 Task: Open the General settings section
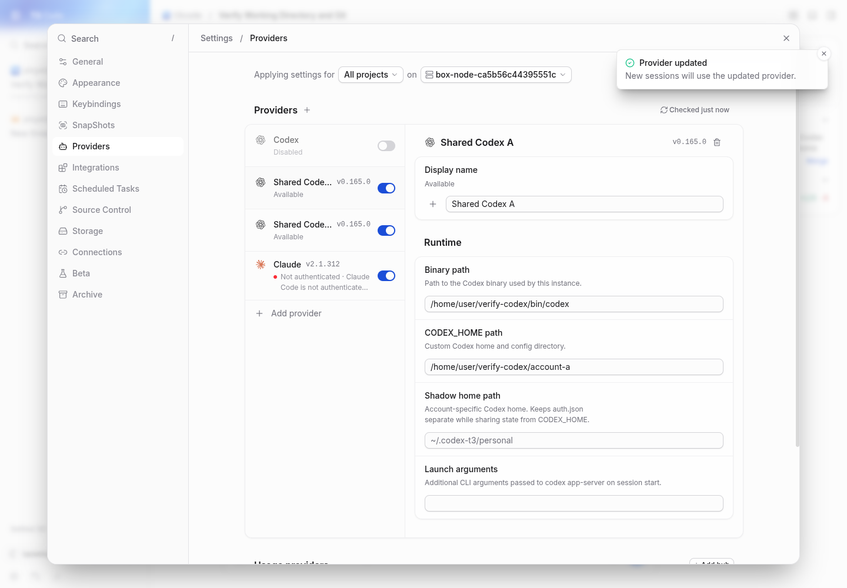(118, 62)
